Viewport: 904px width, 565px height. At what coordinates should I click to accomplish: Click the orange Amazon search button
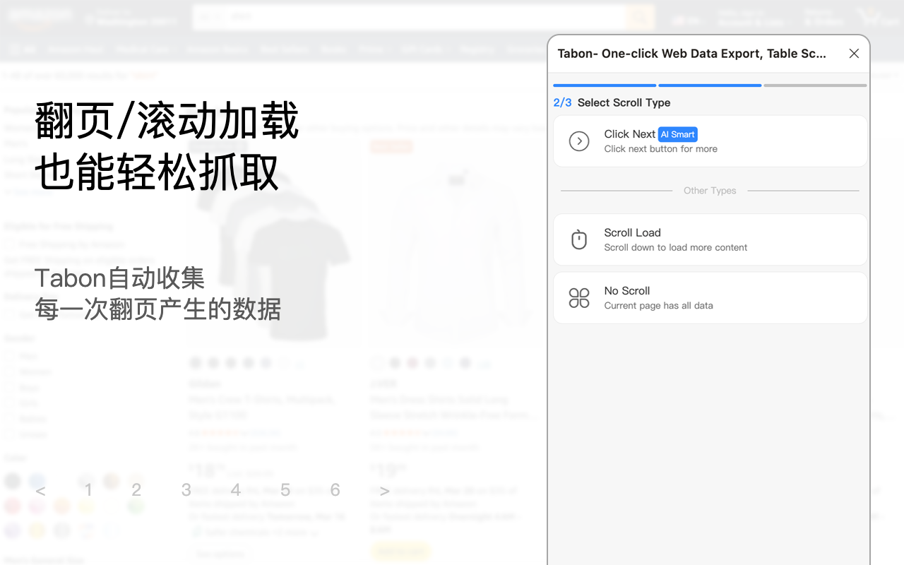click(x=641, y=17)
